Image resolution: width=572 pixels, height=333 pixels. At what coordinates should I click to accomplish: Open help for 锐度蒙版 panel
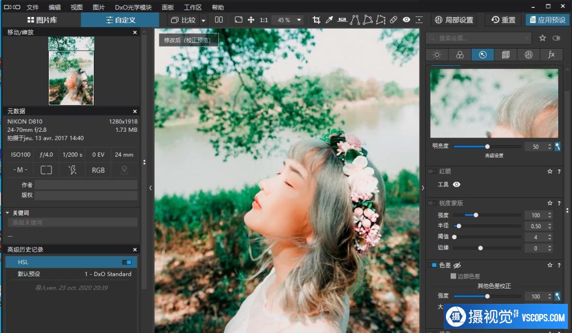(x=559, y=203)
